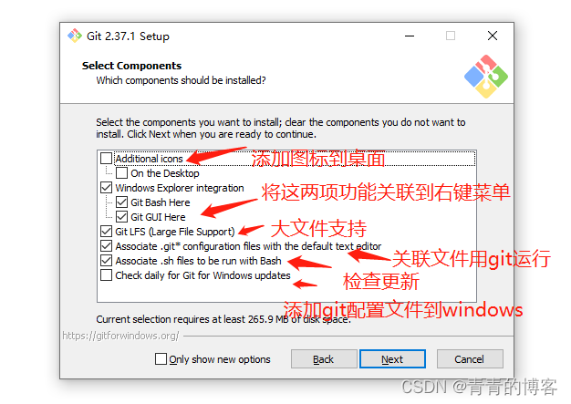Uncheck Associate .sh files with Bash

point(106,261)
